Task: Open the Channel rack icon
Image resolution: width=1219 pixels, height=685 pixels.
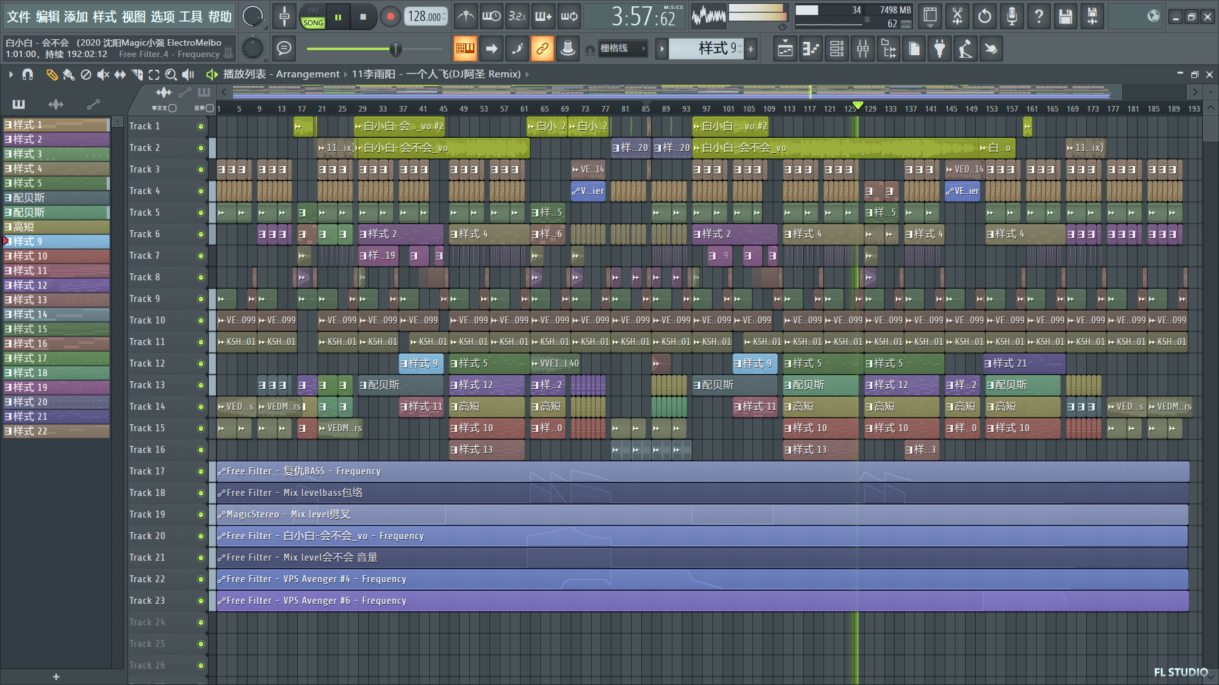Action: coord(837,48)
